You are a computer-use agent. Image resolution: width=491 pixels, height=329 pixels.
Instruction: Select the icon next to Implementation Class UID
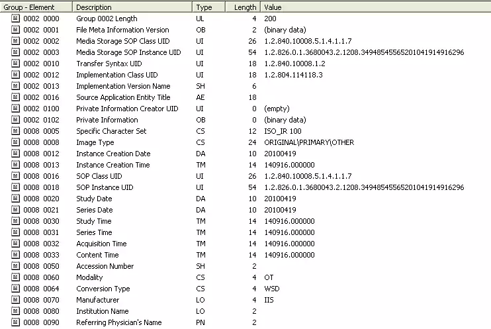point(16,75)
